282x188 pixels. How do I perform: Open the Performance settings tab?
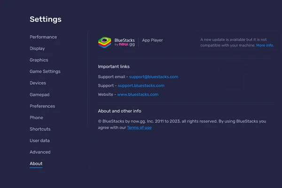pos(43,37)
